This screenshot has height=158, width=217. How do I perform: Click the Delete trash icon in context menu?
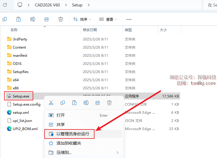click(109, 103)
